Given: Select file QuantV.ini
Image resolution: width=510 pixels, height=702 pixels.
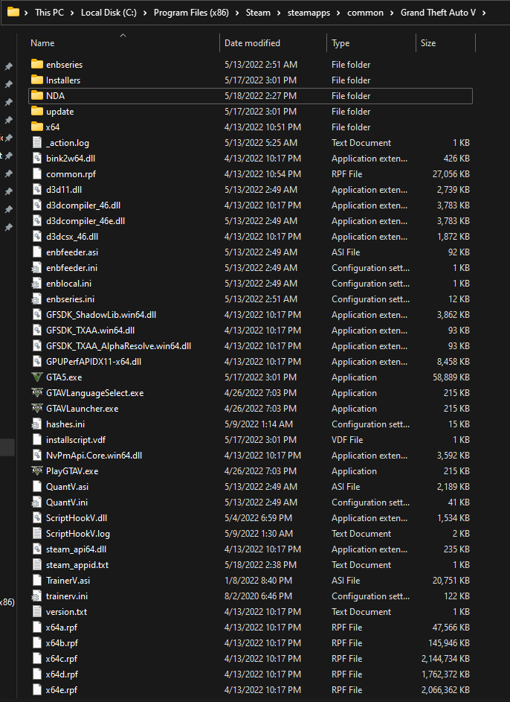Looking at the screenshot, I should coord(251,502).
